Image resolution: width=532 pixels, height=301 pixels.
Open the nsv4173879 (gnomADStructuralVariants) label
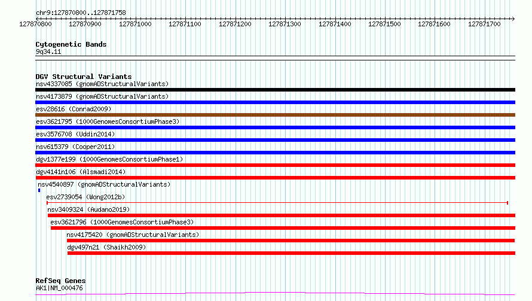point(102,96)
